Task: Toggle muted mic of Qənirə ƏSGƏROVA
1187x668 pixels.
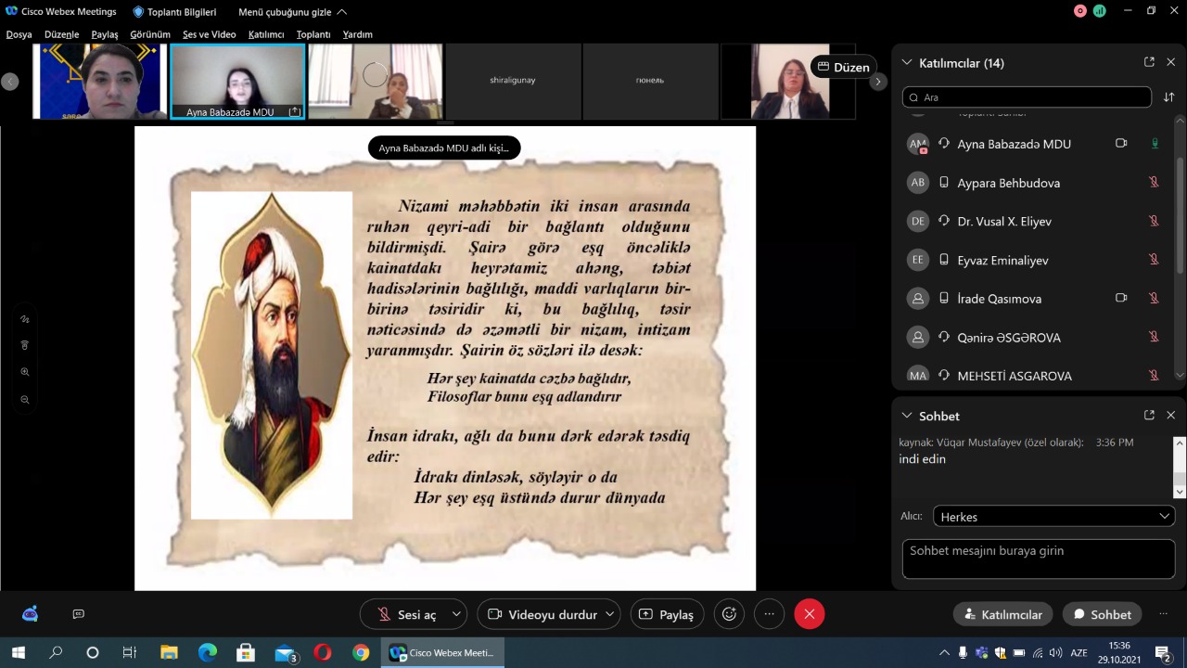Action: pyautogui.click(x=1155, y=338)
